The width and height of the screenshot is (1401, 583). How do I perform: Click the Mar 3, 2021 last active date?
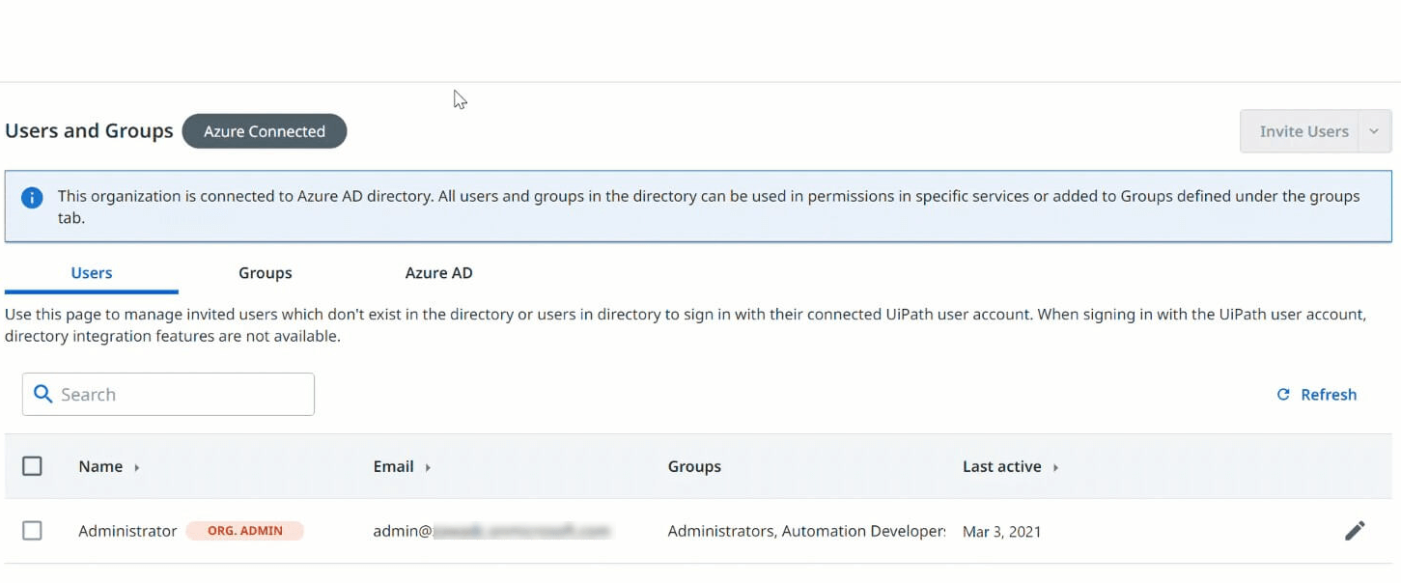(x=1002, y=532)
